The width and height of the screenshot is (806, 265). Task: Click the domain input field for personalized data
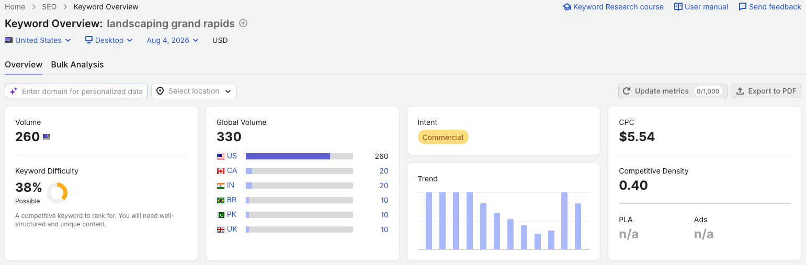(x=76, y=91)
